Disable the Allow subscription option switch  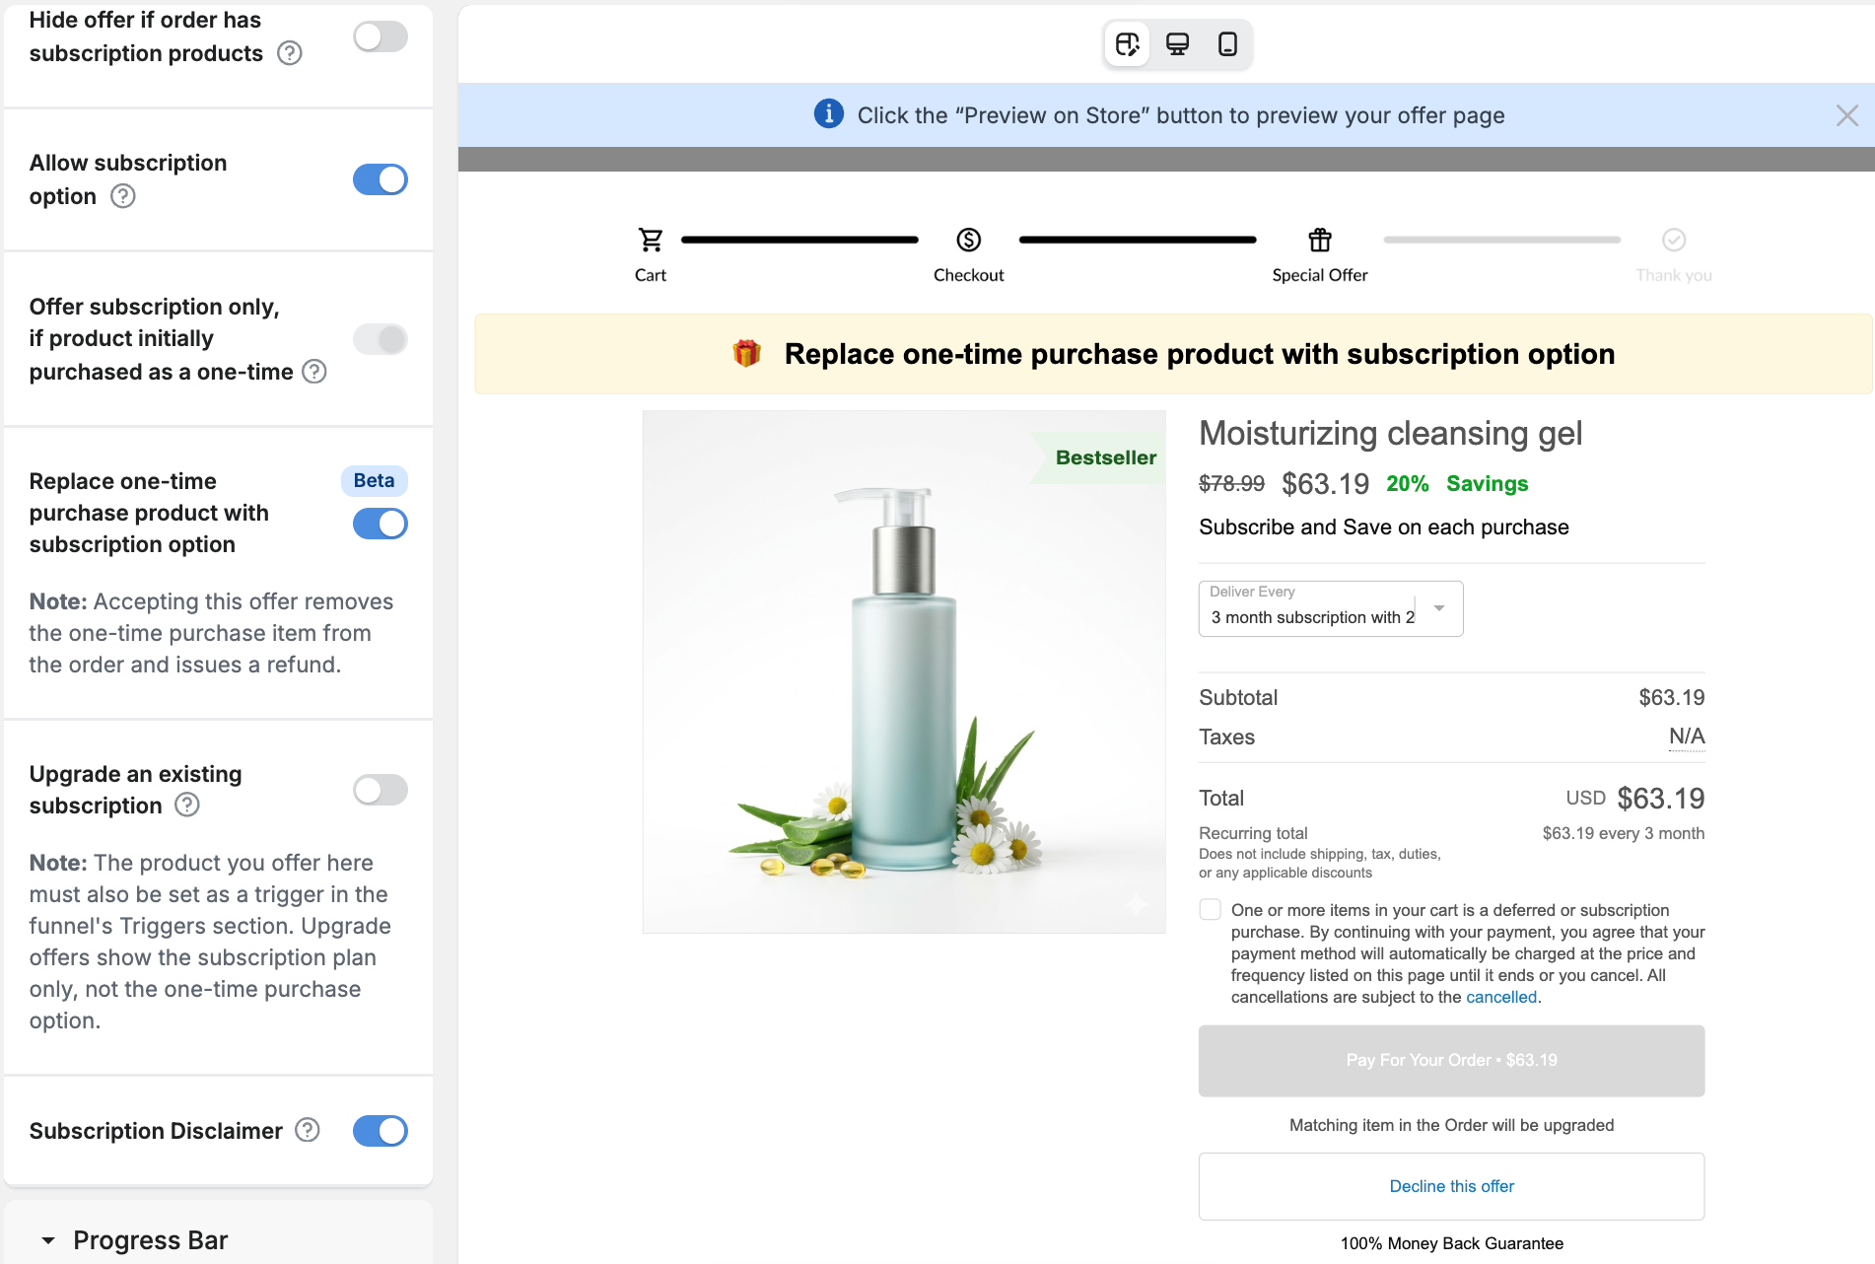(381, 179)
